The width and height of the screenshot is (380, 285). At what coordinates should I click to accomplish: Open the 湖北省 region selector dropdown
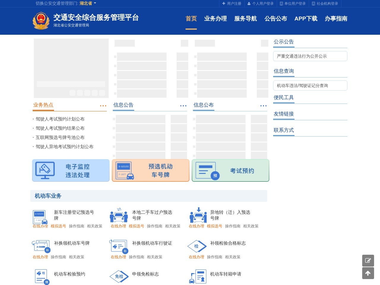(87, 3)
